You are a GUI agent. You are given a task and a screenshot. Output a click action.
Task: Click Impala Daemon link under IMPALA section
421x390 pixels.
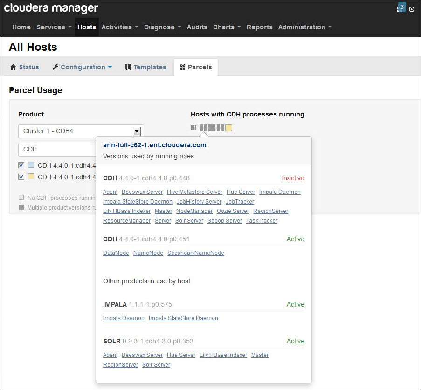point(124,318)
